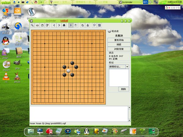Go to the previous problem arrow
Image resolution: width=183 pixels, height=137 pixels.
54,25
